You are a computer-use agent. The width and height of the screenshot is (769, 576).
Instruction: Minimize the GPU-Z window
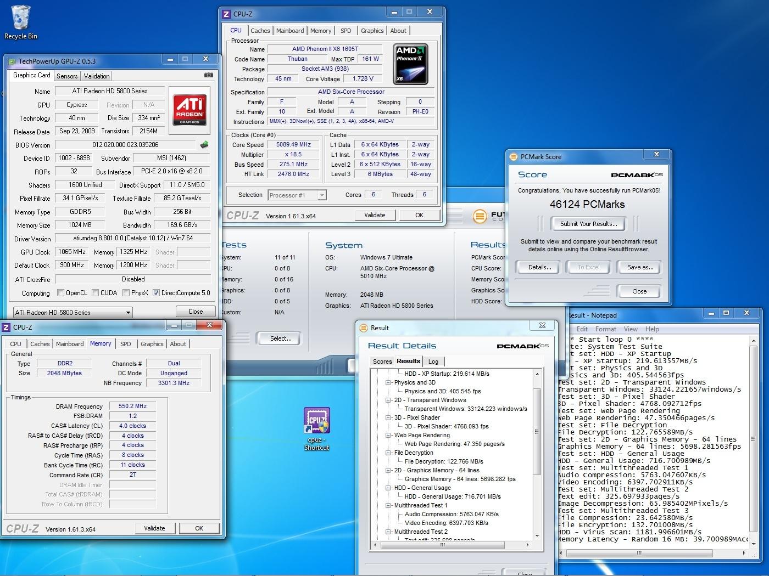pos(170,59)
